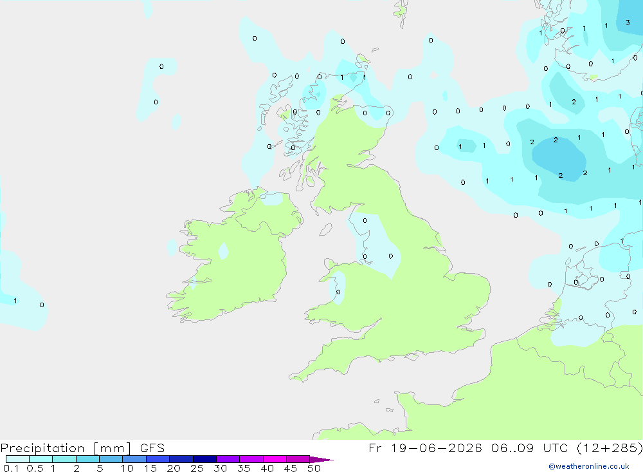Select the 0.5–1 mm legend color box

pos(41,459)
